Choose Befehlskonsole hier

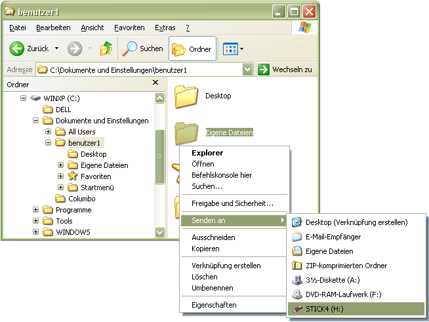click(234, 175)
